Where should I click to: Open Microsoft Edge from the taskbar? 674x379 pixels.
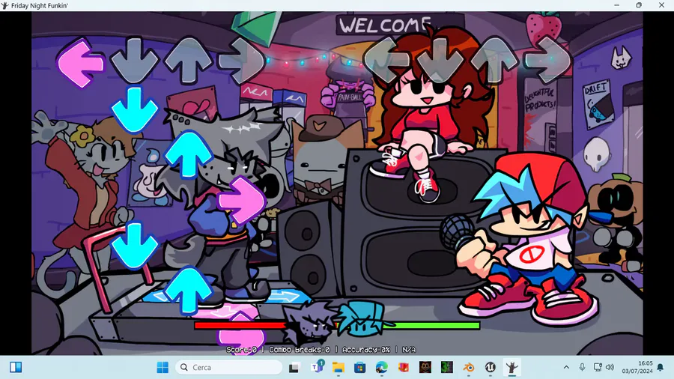[381, 368]
